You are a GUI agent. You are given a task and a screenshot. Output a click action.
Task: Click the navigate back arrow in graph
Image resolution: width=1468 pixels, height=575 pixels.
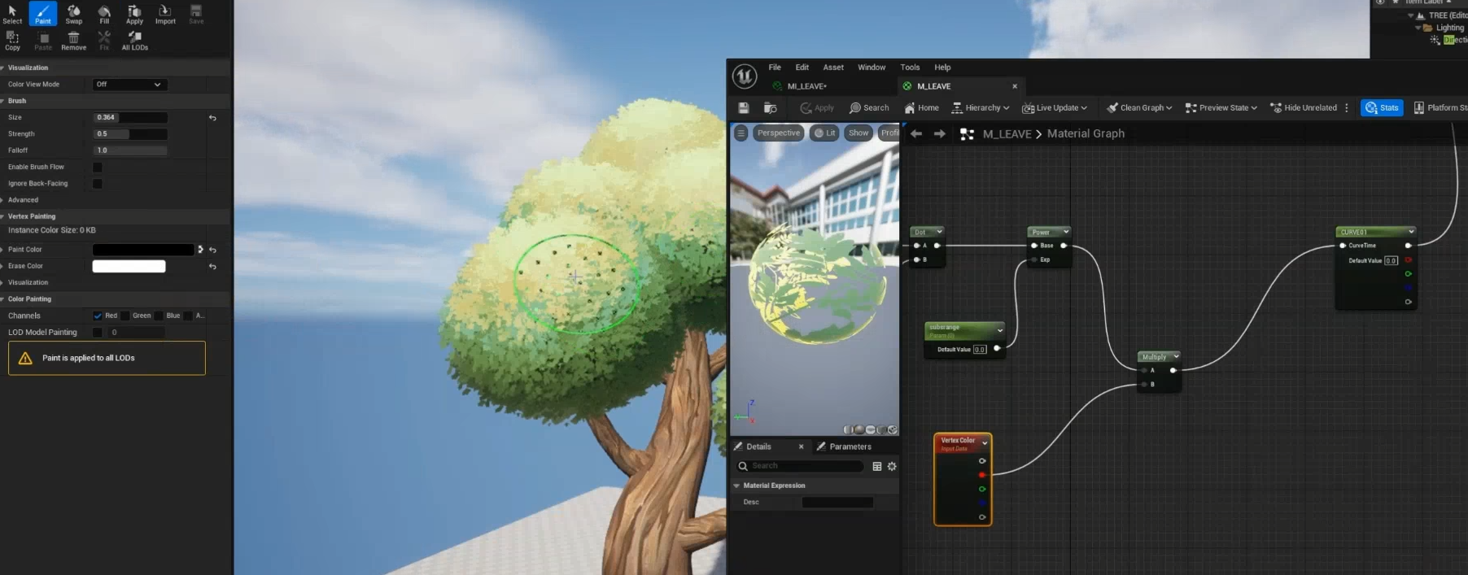point(916,133)
